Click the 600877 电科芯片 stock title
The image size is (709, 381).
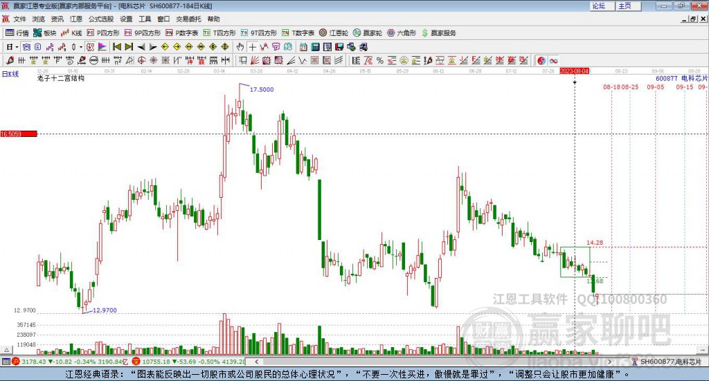click(682, 78)
